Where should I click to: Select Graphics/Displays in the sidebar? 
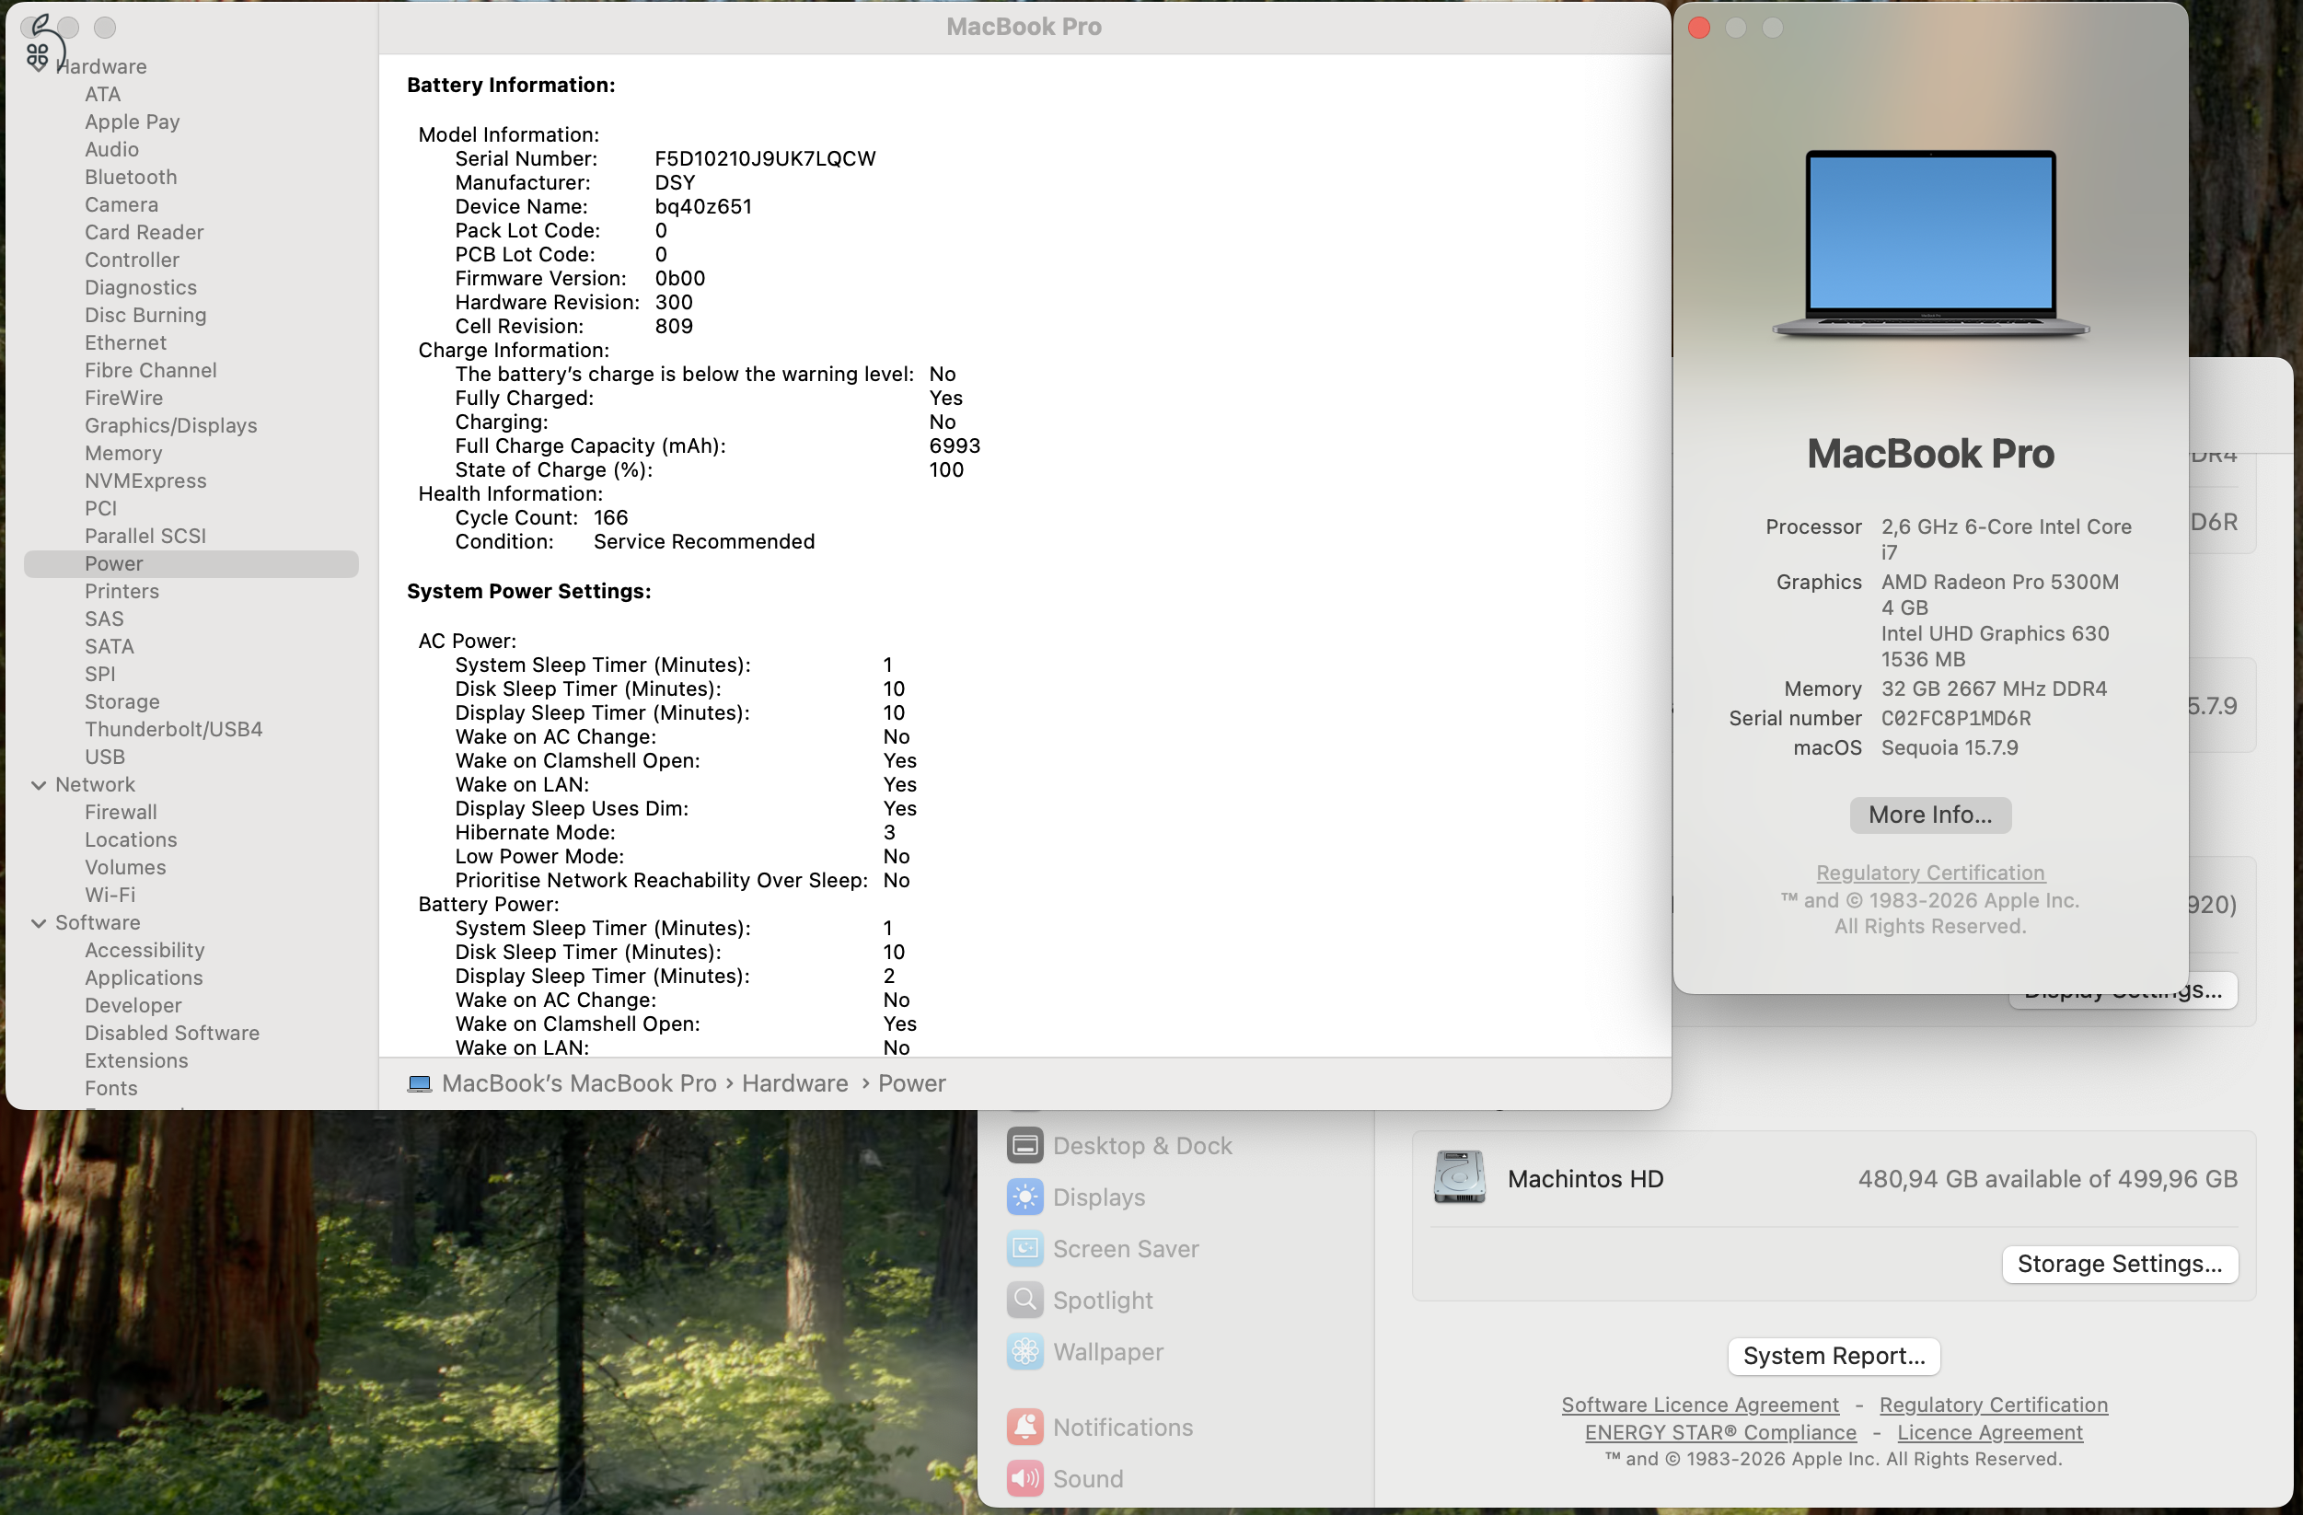(171, 425)
